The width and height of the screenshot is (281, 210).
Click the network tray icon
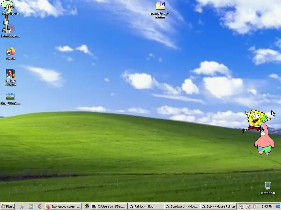[241, 207]
